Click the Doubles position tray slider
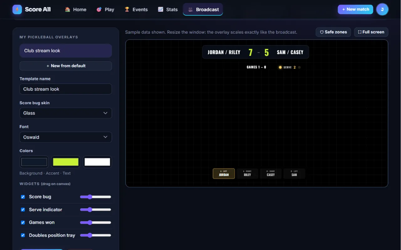 96,235
